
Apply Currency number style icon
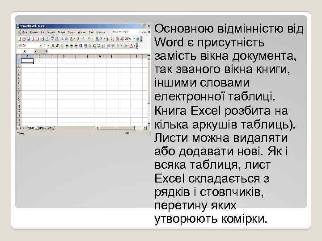pos(85,46)
